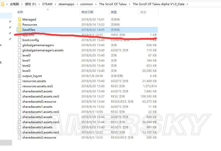Click the Managed date 2018/9/20 15:41
Screen dimensions: 221x151
(x=93, y=19)
